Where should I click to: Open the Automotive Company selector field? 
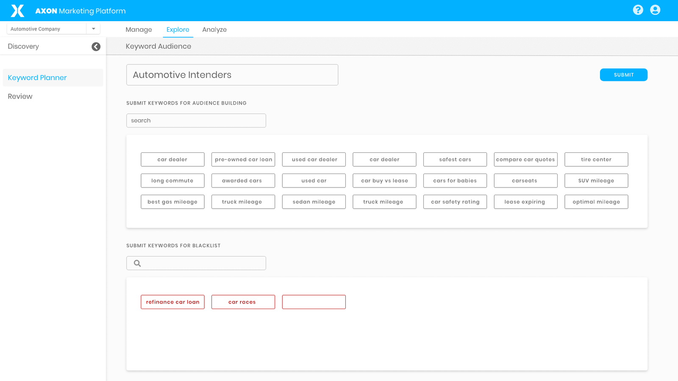pyautogui.click(x=47, y=29)
